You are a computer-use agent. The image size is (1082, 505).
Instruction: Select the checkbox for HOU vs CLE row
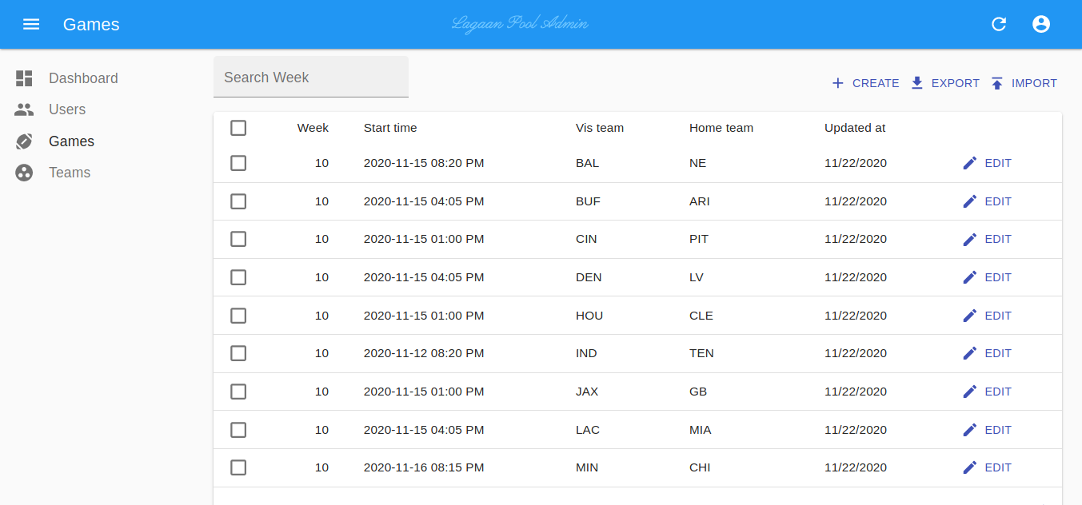point(238,316)
